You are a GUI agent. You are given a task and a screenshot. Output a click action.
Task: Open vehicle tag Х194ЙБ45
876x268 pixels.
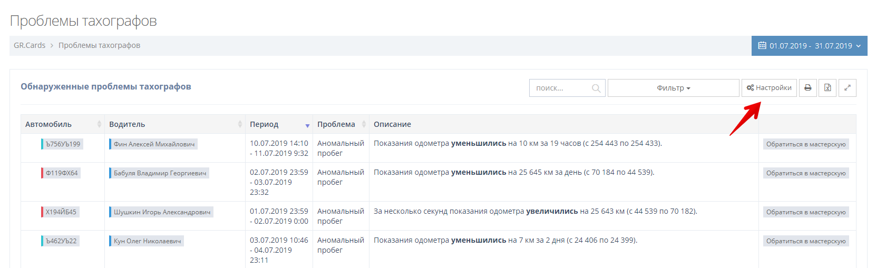point(60,212)
